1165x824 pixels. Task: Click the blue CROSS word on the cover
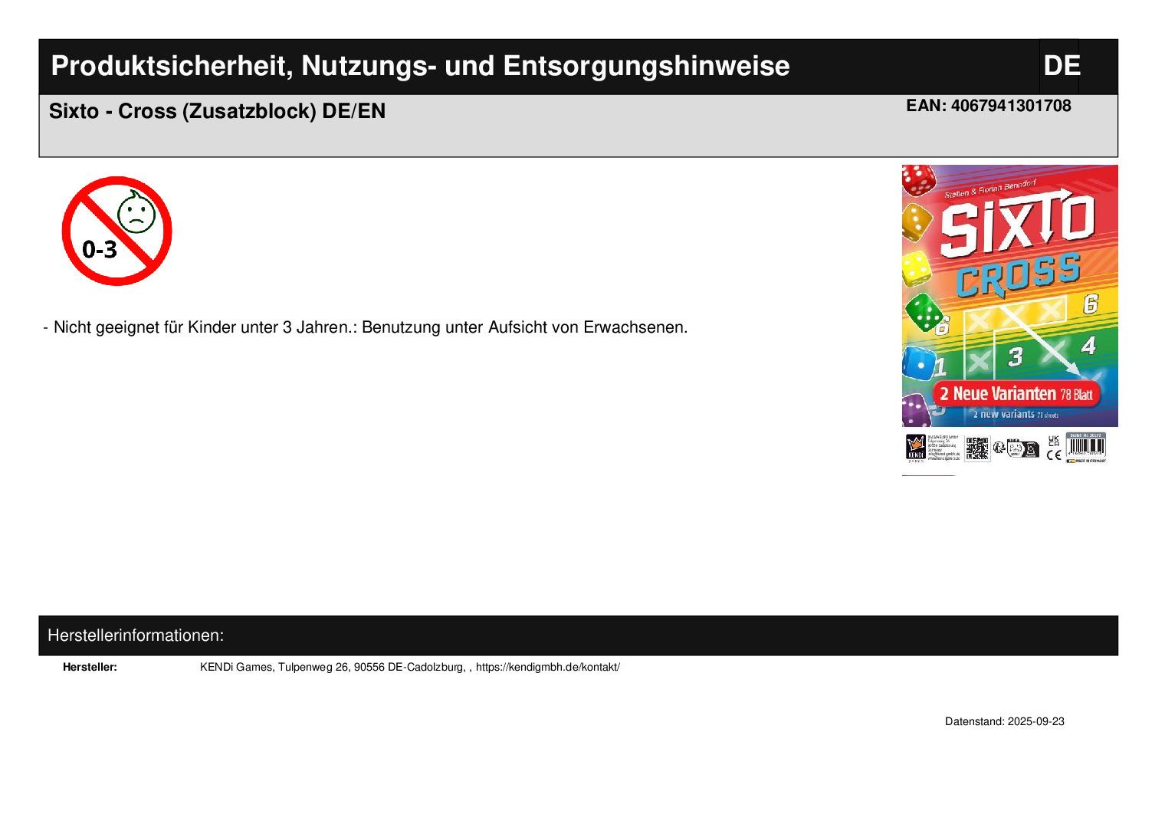tap(1018, 275)
